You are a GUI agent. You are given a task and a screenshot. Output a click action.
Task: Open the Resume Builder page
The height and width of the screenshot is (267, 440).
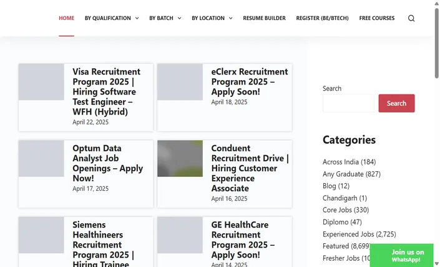click(x=264, y=18)
